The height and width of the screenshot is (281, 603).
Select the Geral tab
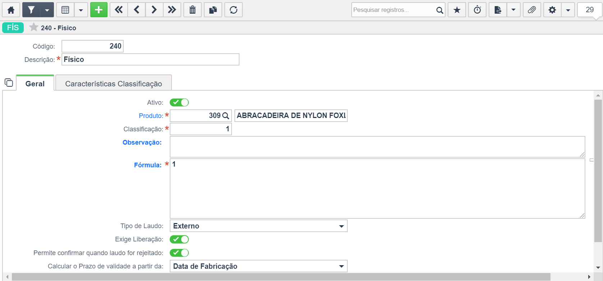tap(35, 83)
